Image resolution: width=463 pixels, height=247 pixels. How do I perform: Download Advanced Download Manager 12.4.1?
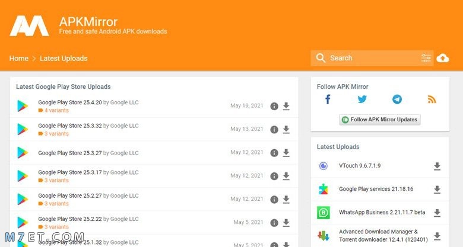[437, 236]
